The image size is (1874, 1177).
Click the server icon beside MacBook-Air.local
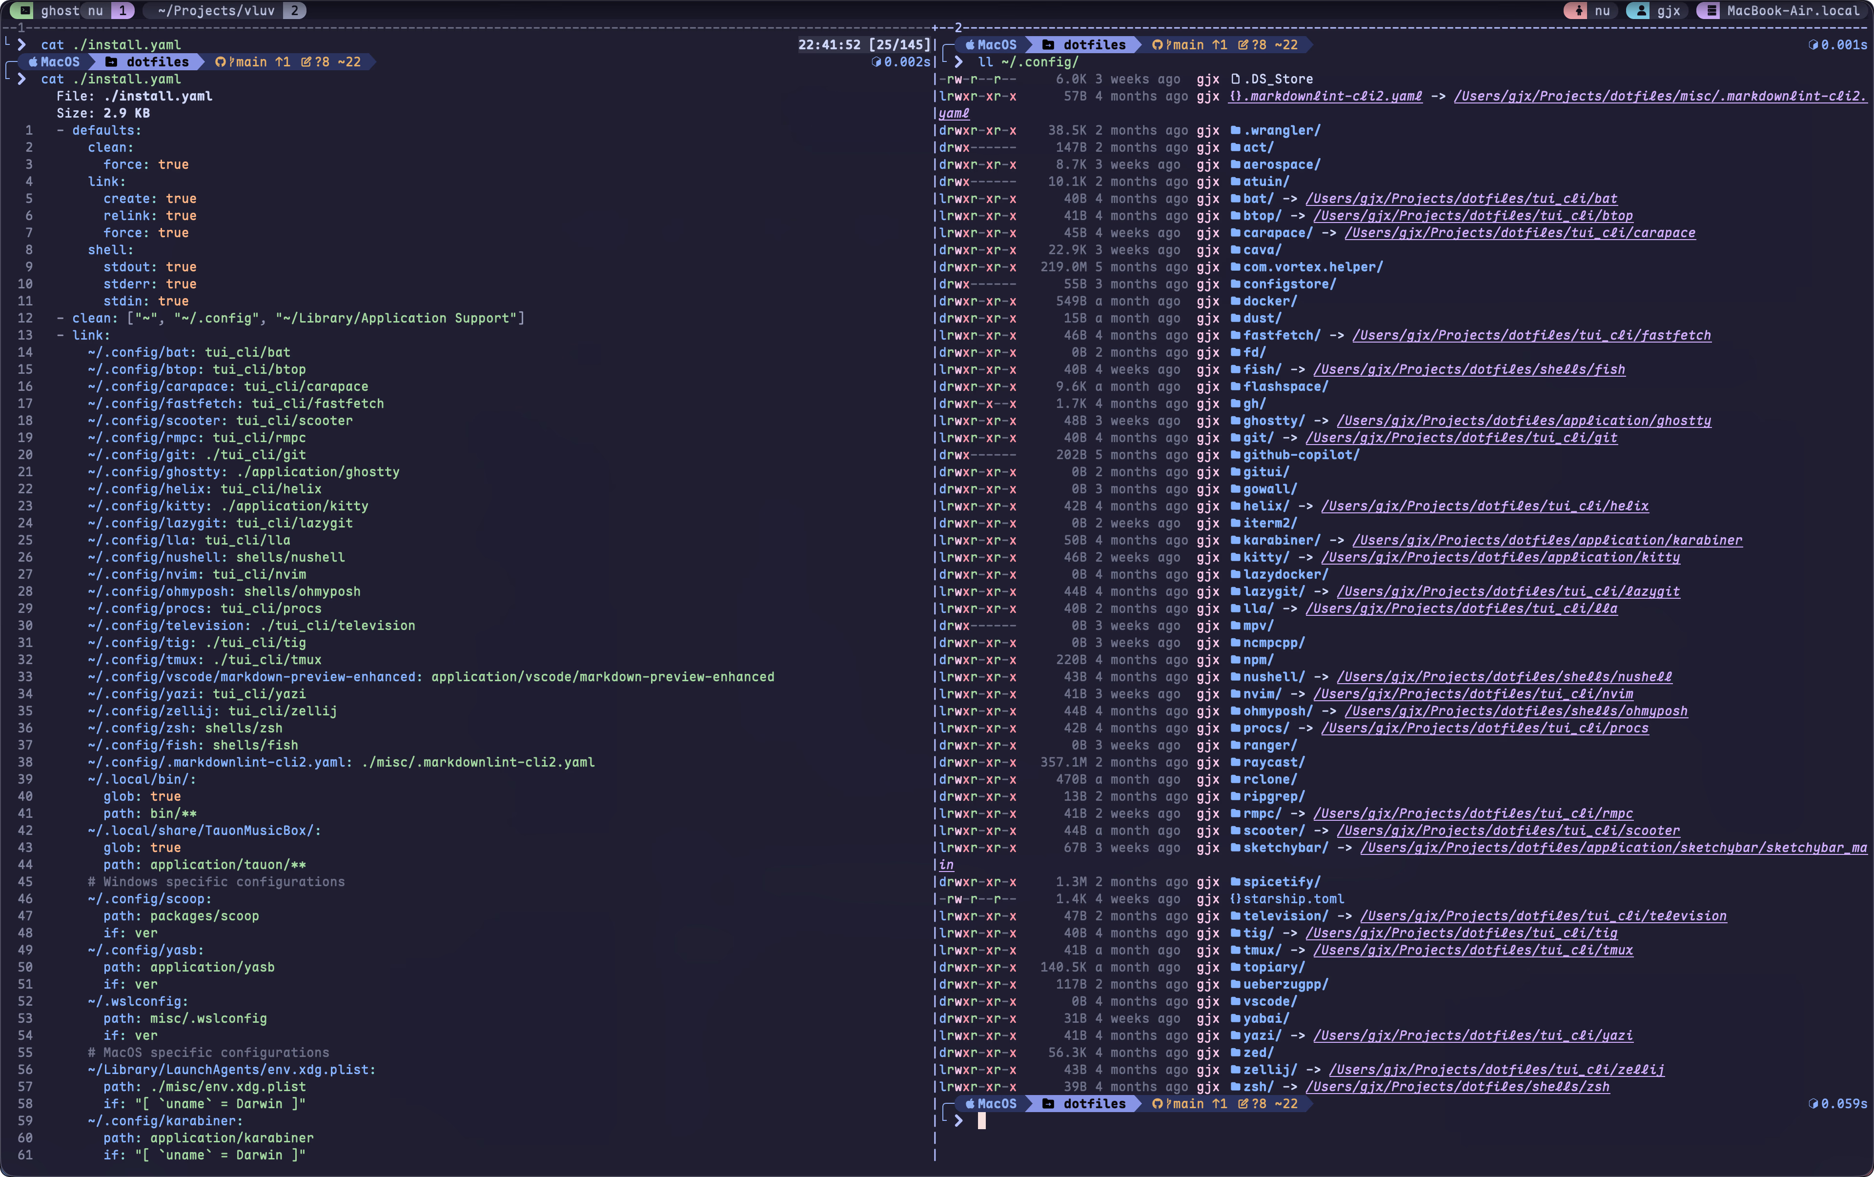click(1711, 10)
